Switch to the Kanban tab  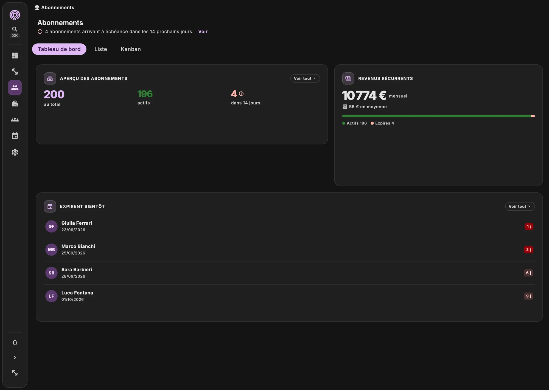pos(131,49)
